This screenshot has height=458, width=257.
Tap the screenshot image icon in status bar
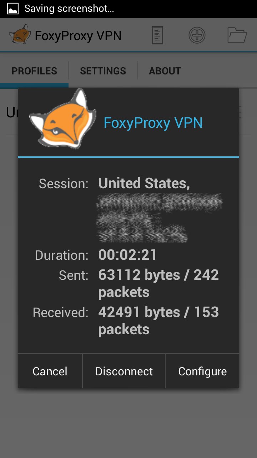coord(13,9)
